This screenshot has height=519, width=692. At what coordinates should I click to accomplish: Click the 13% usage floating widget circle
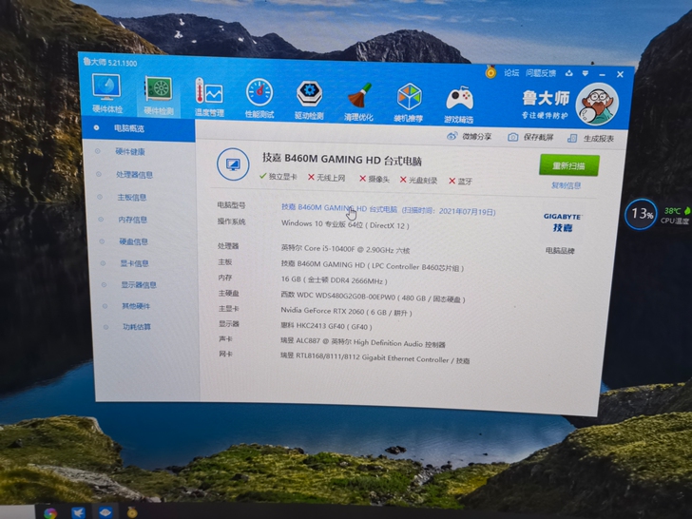[642, 214]
